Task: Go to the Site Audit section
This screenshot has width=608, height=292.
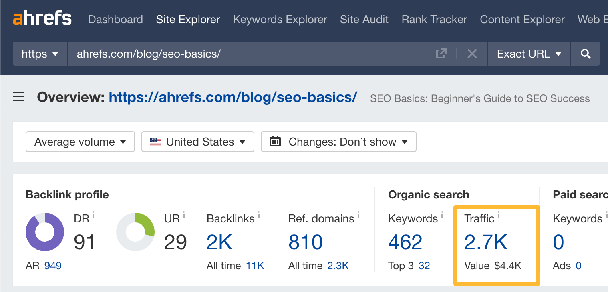Action: (x=364, y=19)
